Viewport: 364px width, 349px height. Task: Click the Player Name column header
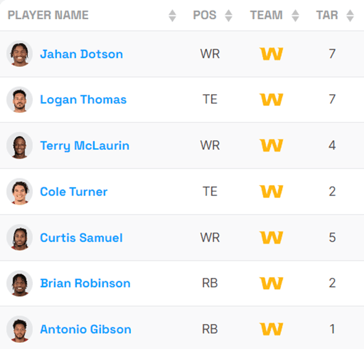click(48, 15)
